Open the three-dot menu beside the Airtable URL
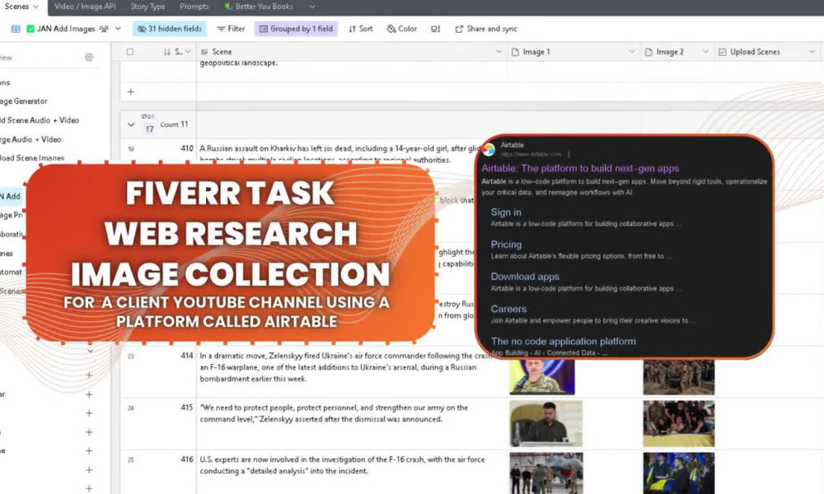824x494 pixels. [x=569, y=154]
